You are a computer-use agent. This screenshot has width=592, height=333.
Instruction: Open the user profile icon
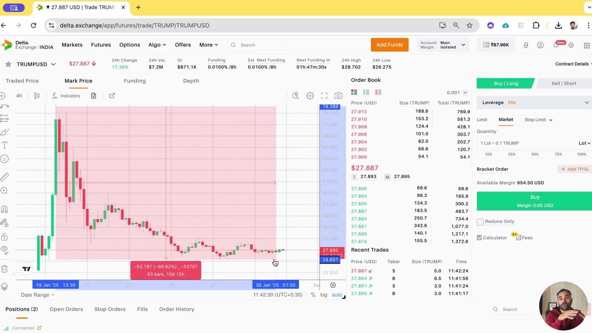pyautogui.click(x=540, y=45)
